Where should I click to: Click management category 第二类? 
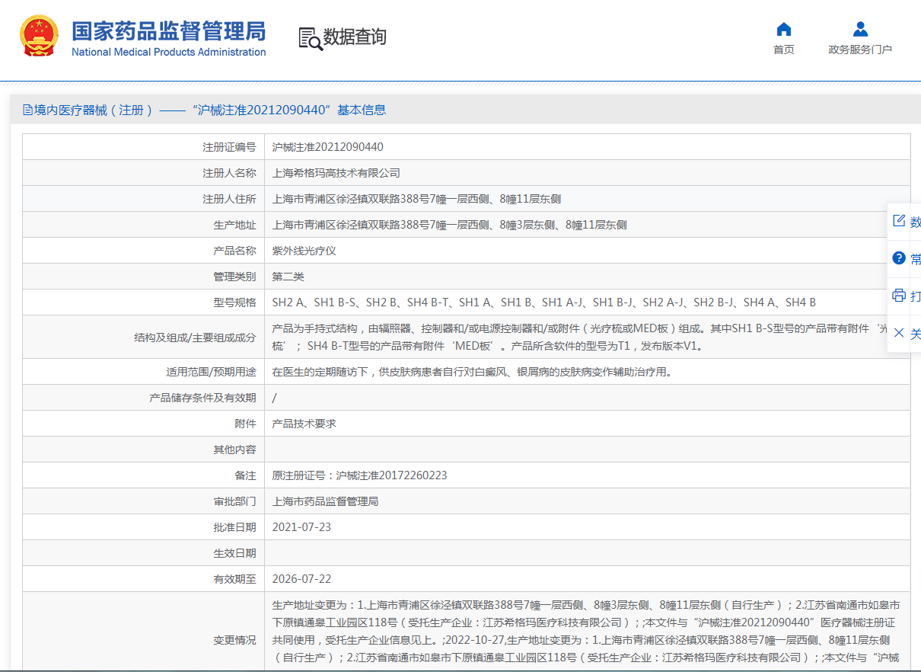[288, 277]
